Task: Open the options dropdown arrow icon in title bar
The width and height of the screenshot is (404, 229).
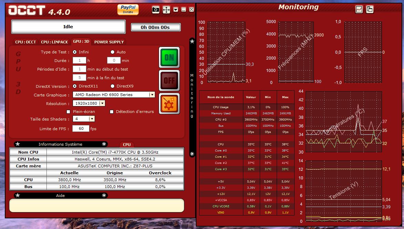Action: pos(176,10)
